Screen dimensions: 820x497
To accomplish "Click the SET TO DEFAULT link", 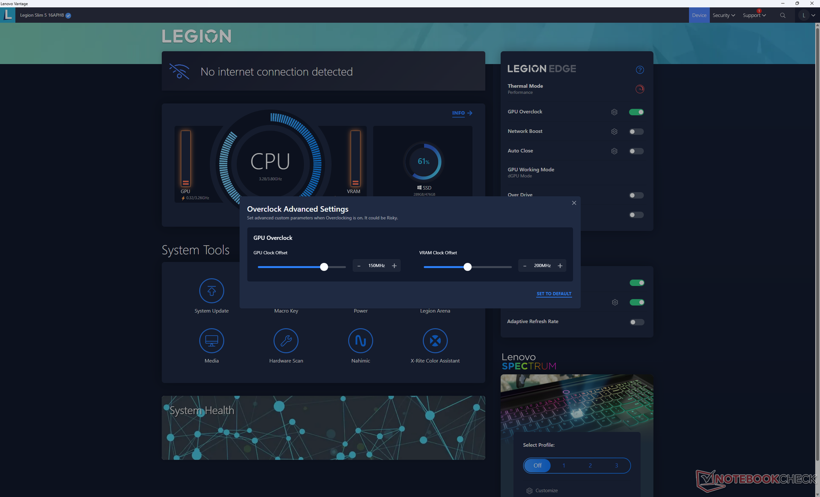I will tap(553, 294).
